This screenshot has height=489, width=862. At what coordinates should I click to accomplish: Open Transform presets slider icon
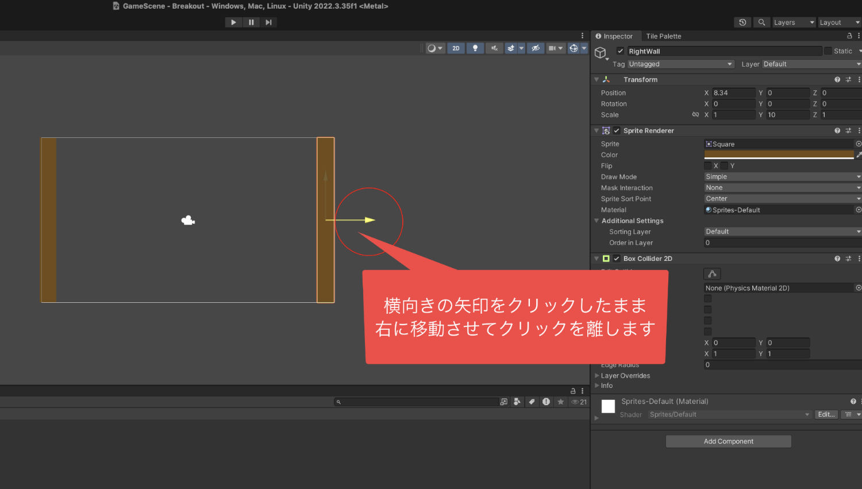pyautogui.click(x=848, y=80)
